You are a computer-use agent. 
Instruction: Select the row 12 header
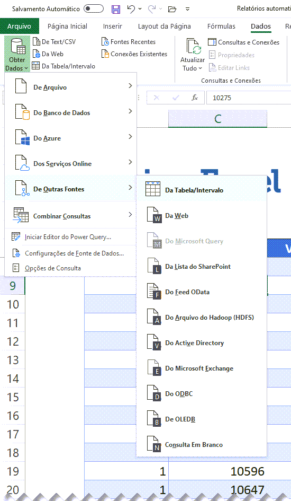13,341
